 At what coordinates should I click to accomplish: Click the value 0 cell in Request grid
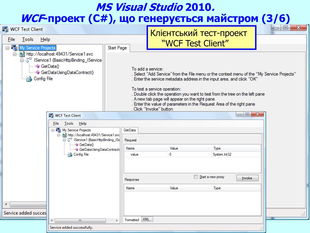[190, 154]
